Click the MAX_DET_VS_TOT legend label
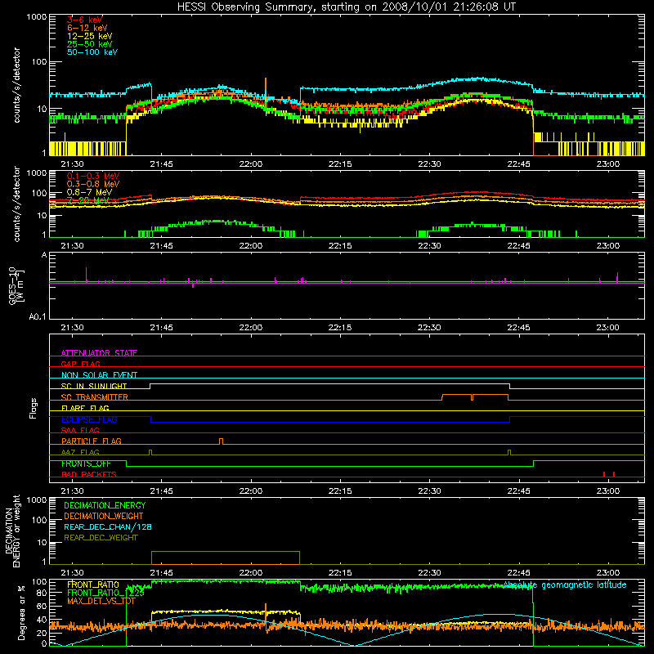Viewport: 654px width, 654px height. tap(101, 601)
